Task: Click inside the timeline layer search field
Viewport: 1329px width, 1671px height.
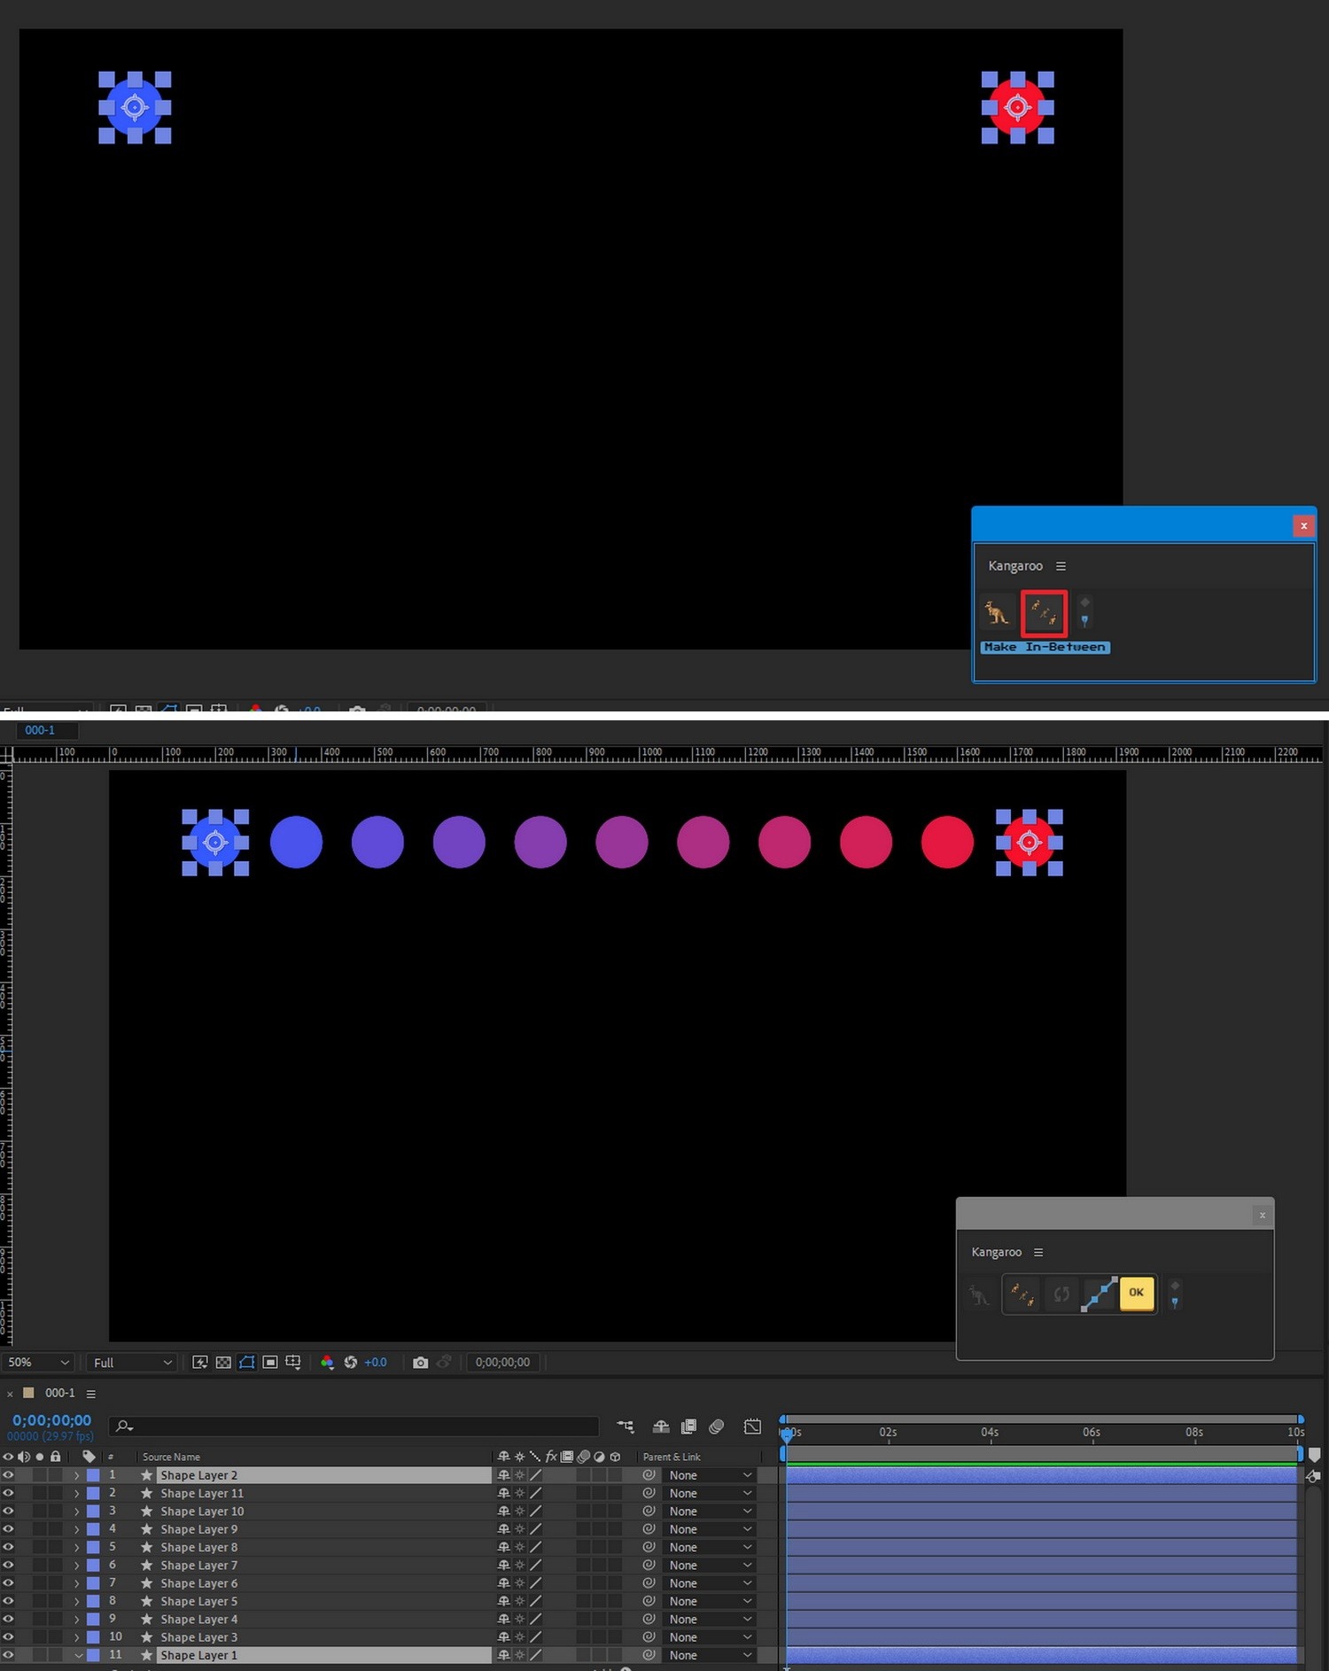Action: click(x=354, y=1426)
